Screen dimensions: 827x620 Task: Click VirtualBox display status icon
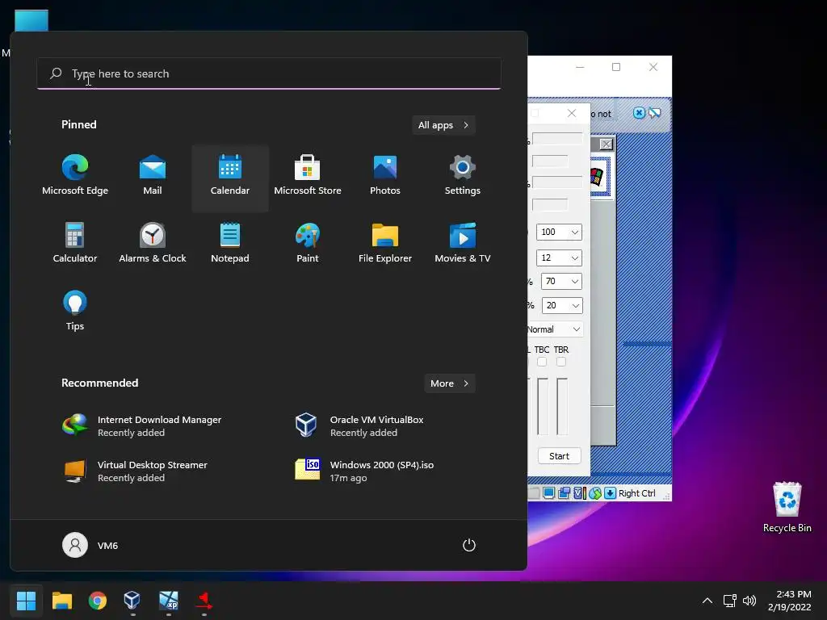[548, 493]
